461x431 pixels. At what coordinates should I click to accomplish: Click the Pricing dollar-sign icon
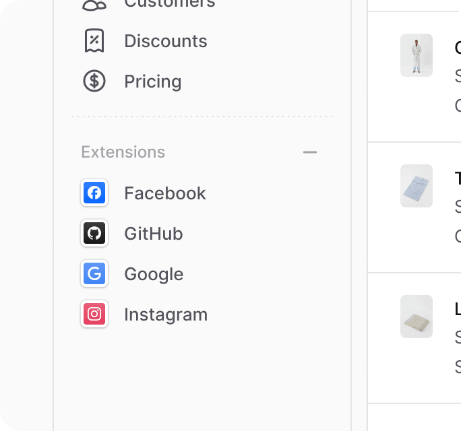[x=94, y=81]
